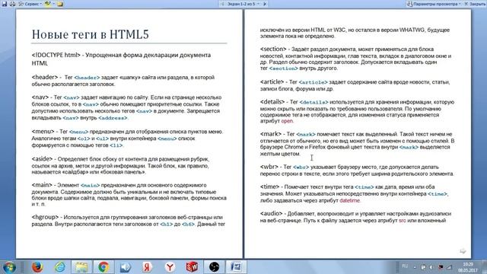Open the Экран 1-2 из 5 dropdown
487x274 pixels.
click(243, 4)
